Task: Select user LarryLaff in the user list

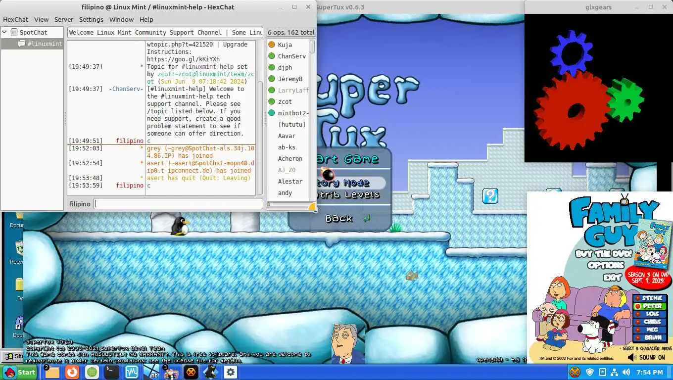Action: pyautogui.click(x=288, y=90)
